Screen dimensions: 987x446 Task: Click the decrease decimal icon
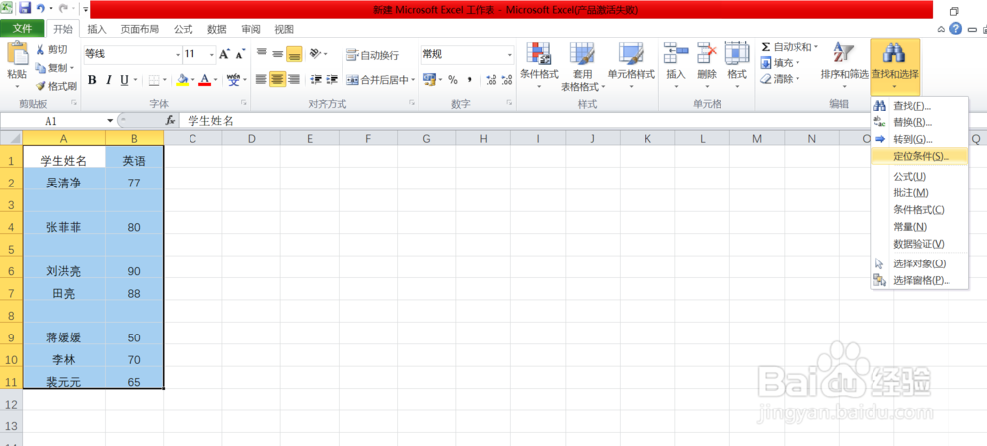click(507, 80)
